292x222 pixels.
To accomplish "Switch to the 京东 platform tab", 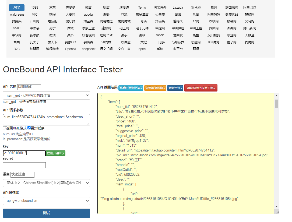I will (52, 8).
